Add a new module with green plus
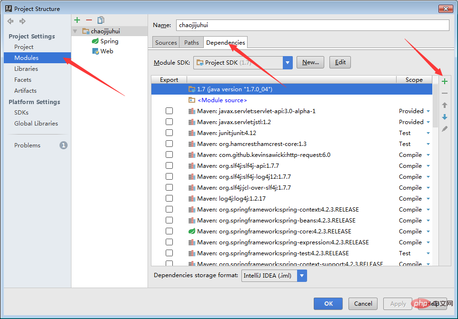Screen dimensions: 458x319 coord(77,20)
